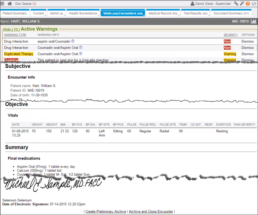Click the Aspirin Oral (81mg) medication entry
Screen dimensions: 258x215
46,166
